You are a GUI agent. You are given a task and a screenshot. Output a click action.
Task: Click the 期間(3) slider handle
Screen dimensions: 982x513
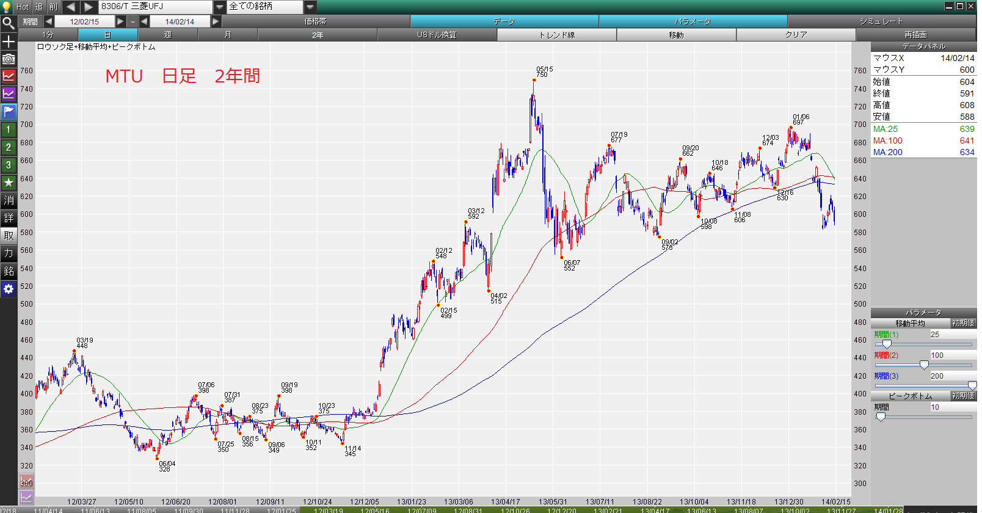pyautogui.click(x=972, y=386)
